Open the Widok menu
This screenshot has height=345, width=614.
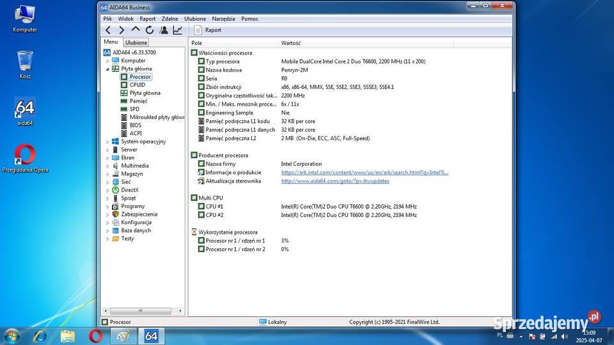tap(126, 19)
